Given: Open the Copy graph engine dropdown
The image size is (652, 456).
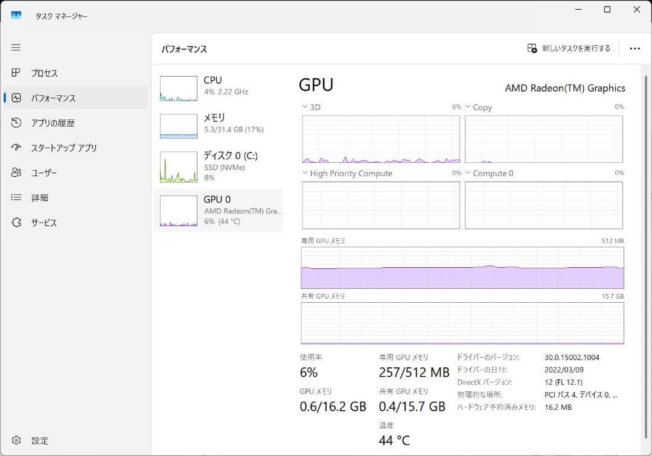Looking at the screenshot, I should (468, 107).
